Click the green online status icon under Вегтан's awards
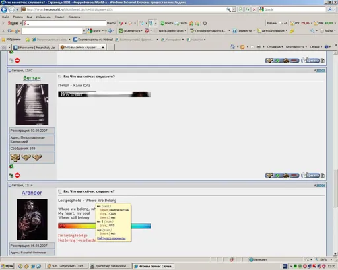The width and height of the screenshot is (338, 270). (11, 166)
